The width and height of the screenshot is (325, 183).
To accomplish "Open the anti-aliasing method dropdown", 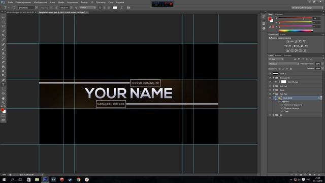I will (88, 8).
